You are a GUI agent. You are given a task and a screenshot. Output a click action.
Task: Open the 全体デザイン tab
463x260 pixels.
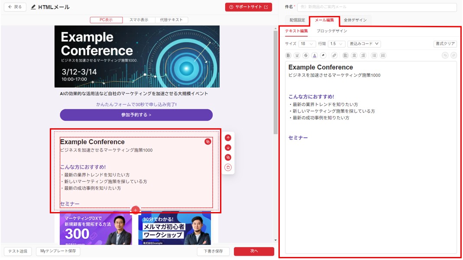pyautogui.click(x=355, y=20)
